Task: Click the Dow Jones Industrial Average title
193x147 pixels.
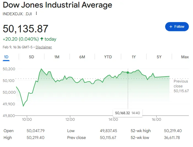Action: click(57, 5)
